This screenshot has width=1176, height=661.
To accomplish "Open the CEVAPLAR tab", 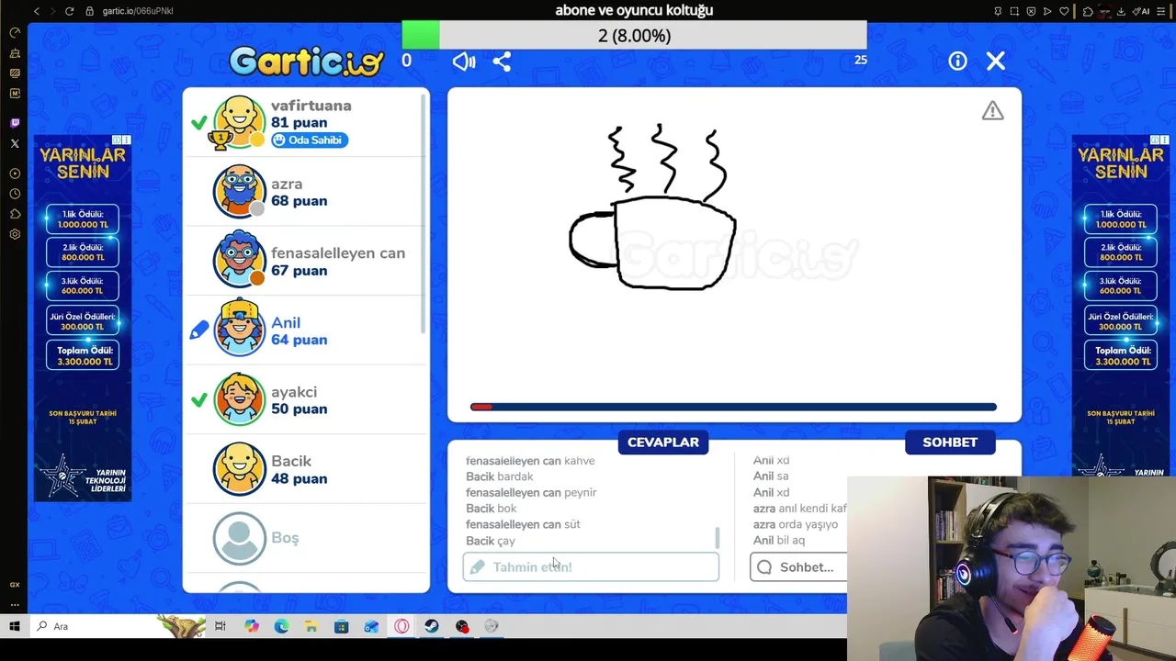I will pyautogui.click(x=663, y=442).
